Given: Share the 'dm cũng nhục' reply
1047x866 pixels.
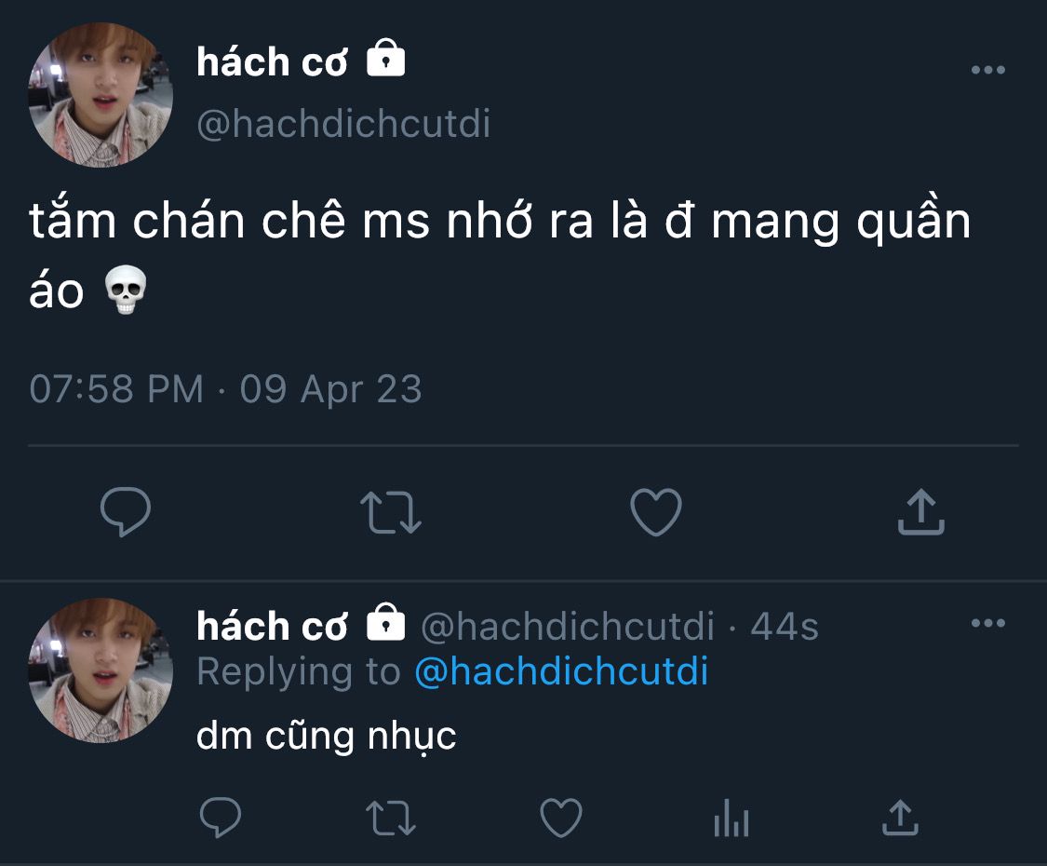Looking at the screenshot, I should pos(900,818).
